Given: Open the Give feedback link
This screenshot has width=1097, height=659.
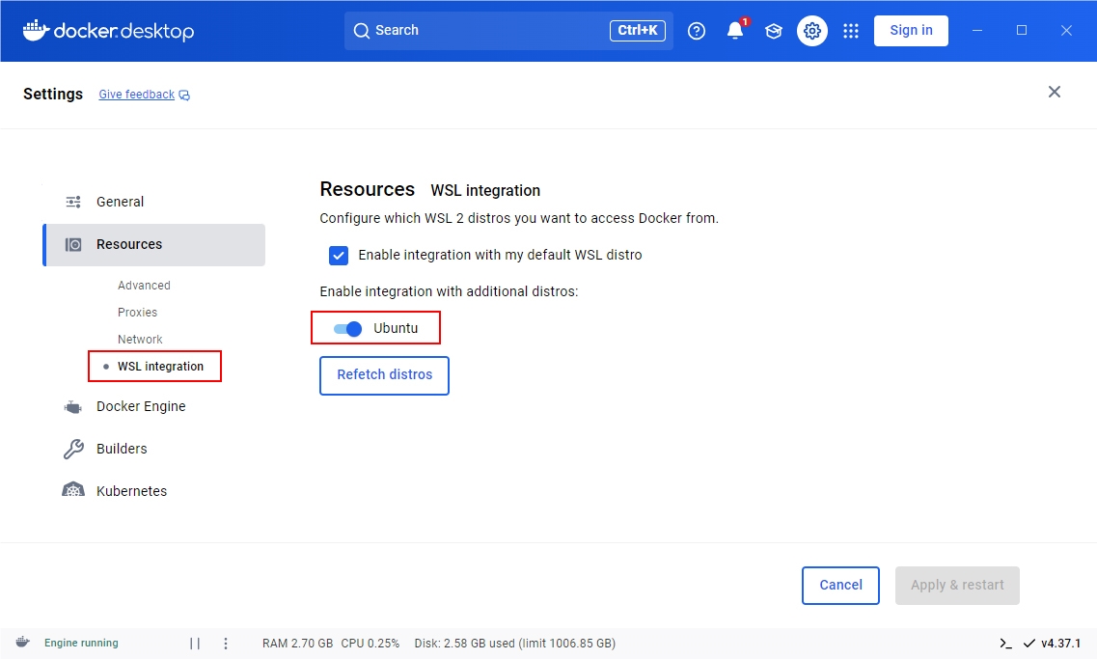Looking at the screenshot, I should [x=136, y=95].
